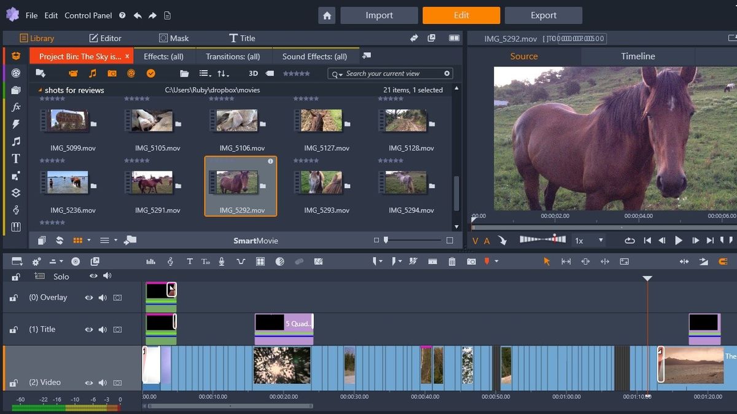Adjust the library thumbnail size slider
Image resolution: width=737 pixels, height=414 pixels.
(386, 240)
